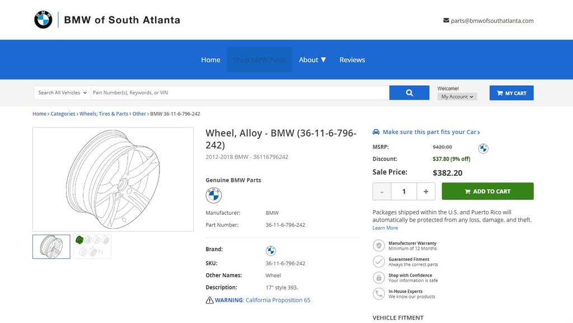Open the About menu dropdown

pyautogui.click(x=312, y=60)
